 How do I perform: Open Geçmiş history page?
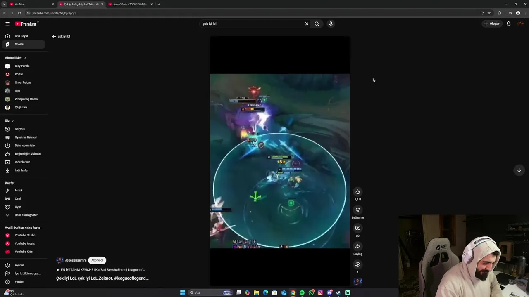24,129
